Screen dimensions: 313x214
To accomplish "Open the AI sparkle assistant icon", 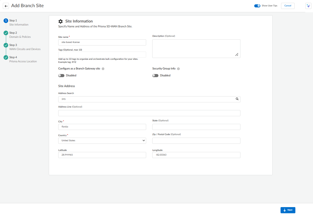I will 308,6.
